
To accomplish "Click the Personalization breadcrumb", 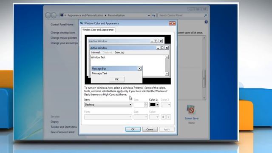I will [116, 15].
